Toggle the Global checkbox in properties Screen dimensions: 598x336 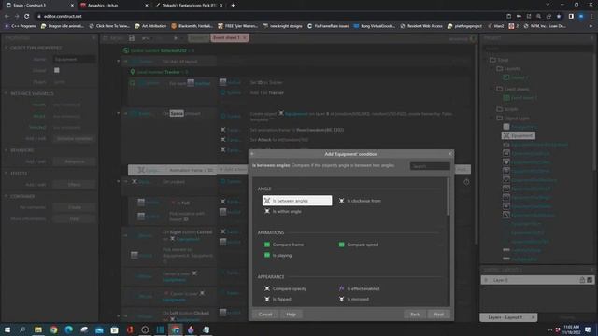pyautogui.click(x=57, y=70)
